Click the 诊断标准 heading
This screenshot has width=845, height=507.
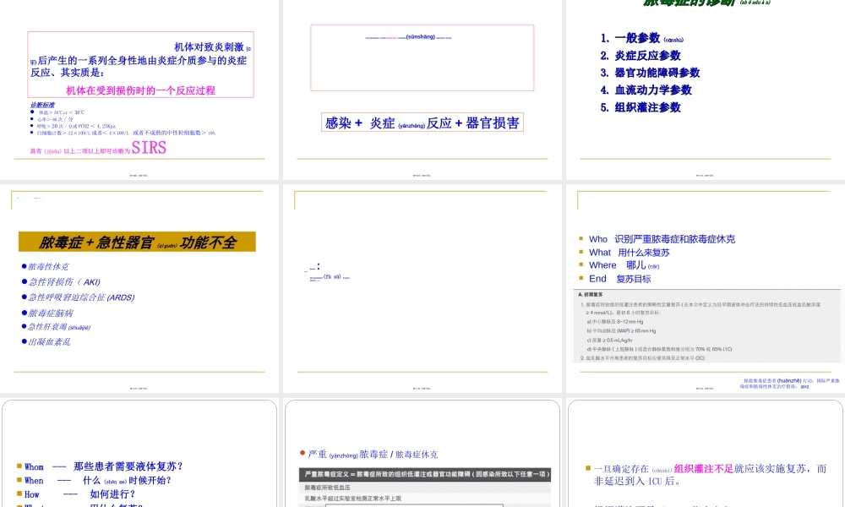tap(42, 105)
